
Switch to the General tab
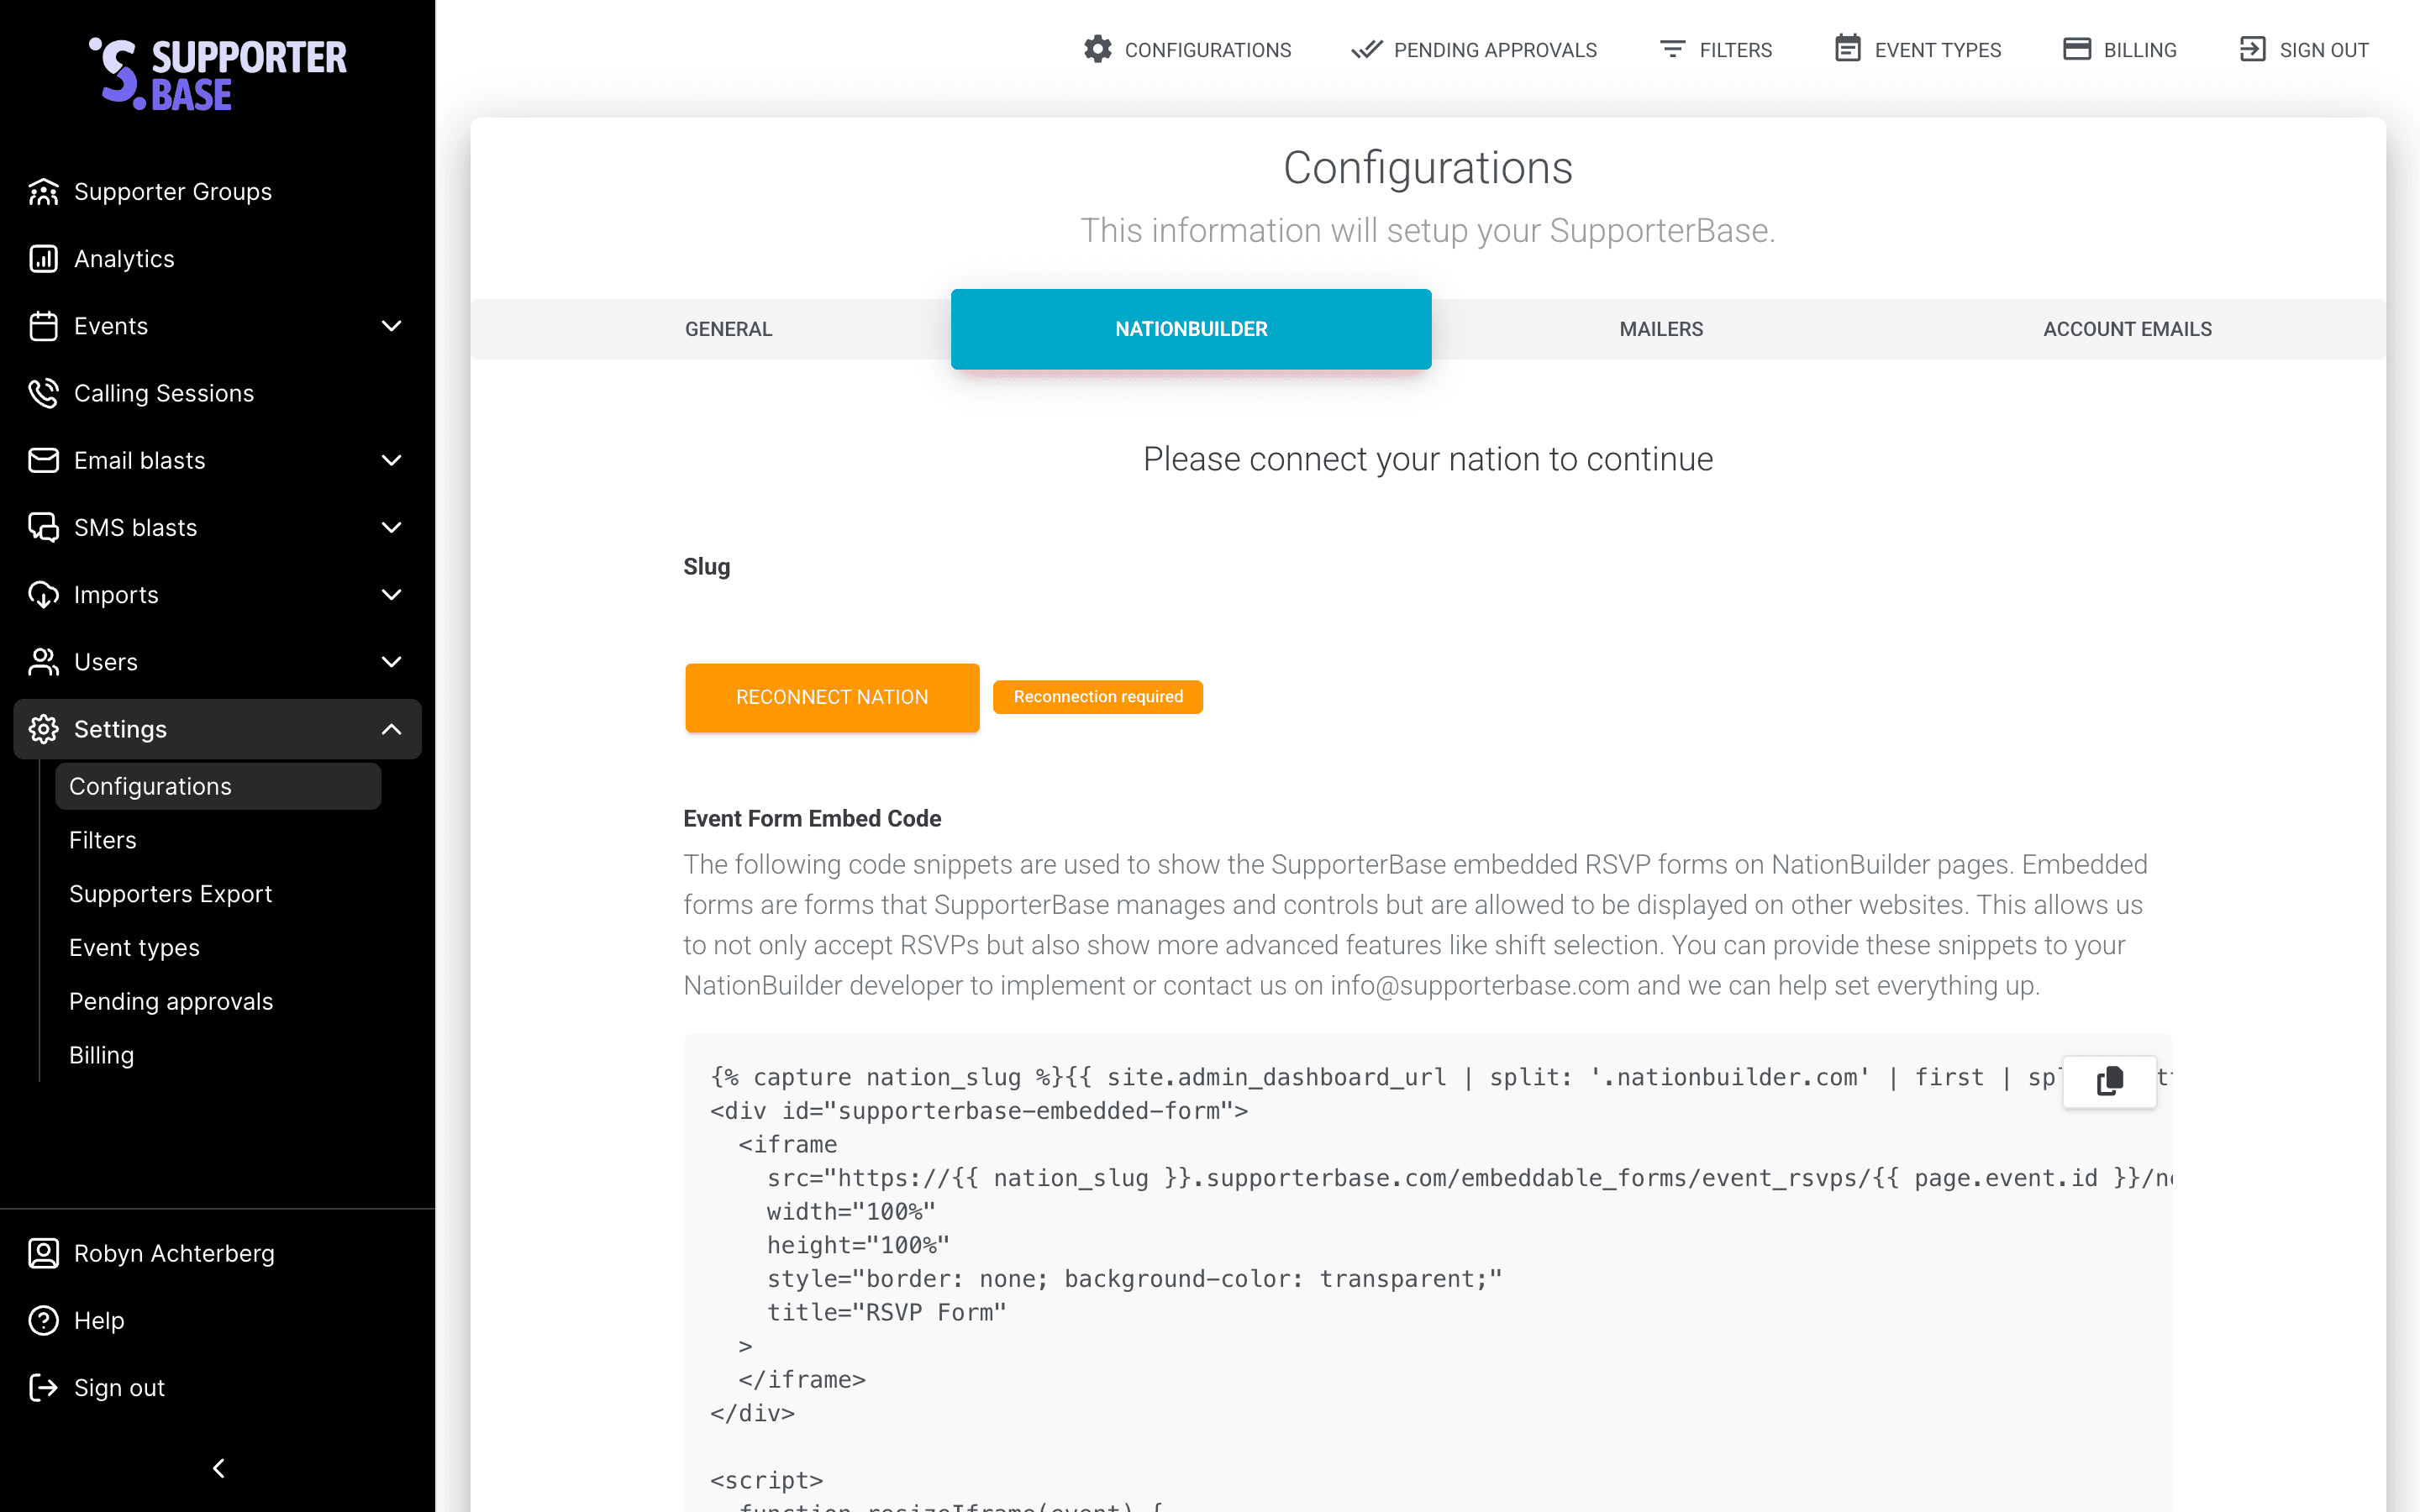[x=728, y=329]
